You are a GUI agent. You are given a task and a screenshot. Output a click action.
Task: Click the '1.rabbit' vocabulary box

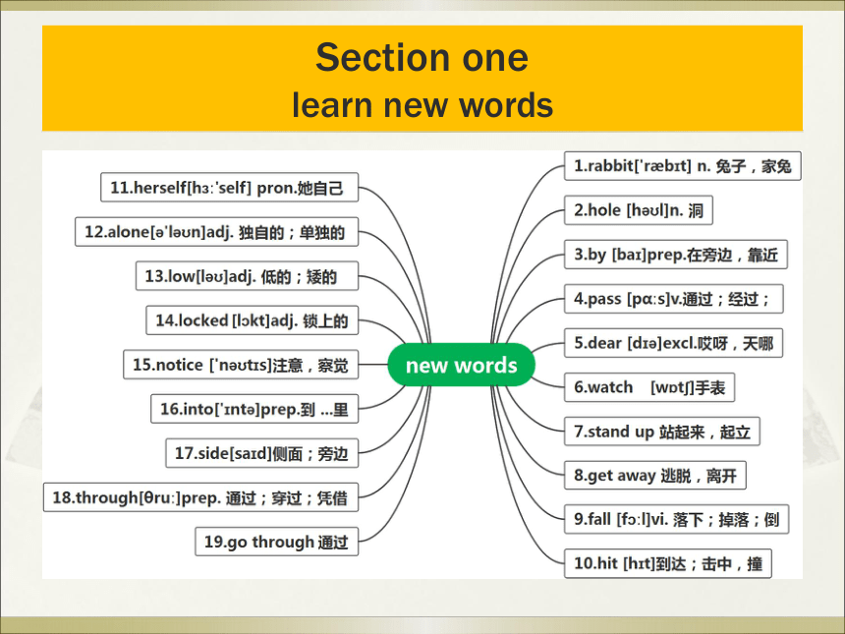(682, 165)
